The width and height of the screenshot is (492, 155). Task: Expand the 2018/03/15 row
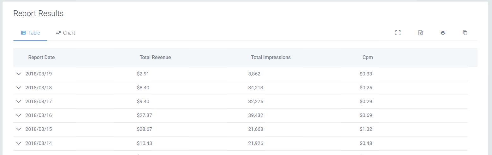pos(19,129)
